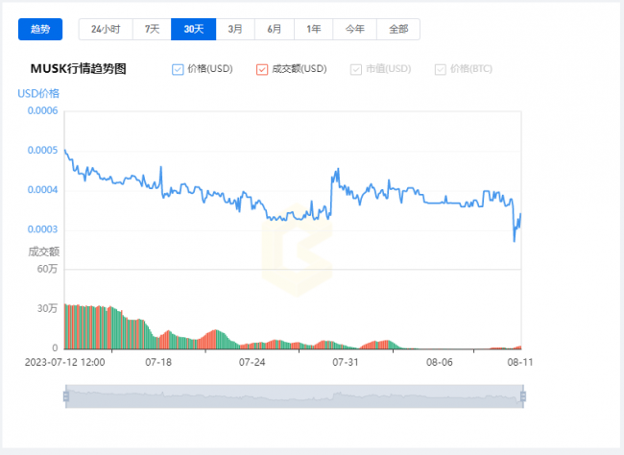Viewport: 624px width, 455px height.
Task: Click the price spike near 07-31
Action: pyautogui.click(x=338, y=170)
